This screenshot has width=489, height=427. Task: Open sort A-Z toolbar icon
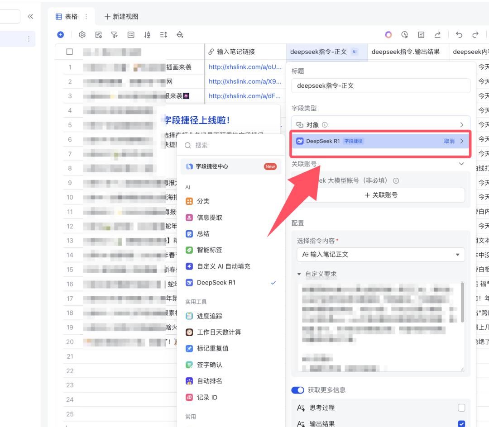(x=147, y=34)
